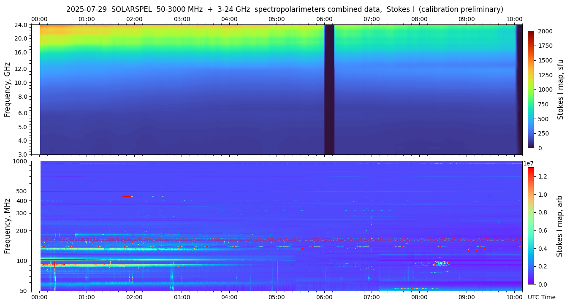Click the "Frequency, MHz" y-axis label
This screenshot has width=570, height=306.
tap(7, 226)
